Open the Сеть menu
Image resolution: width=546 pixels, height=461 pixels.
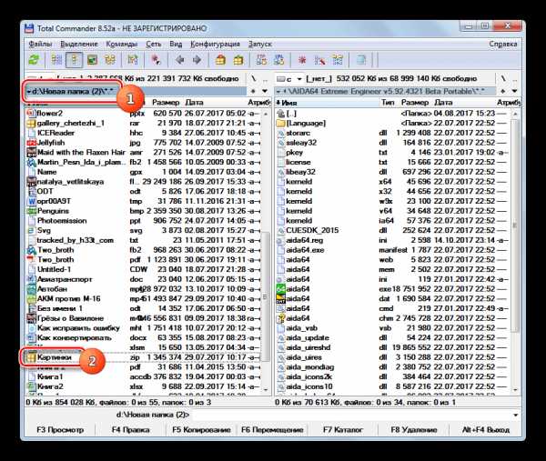click(x=153, y=45)
